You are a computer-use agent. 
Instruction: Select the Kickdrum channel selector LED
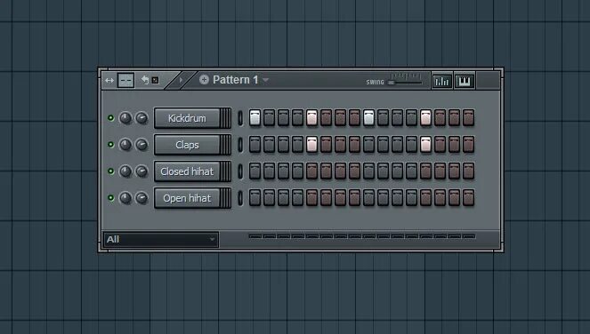pos(240,118)
